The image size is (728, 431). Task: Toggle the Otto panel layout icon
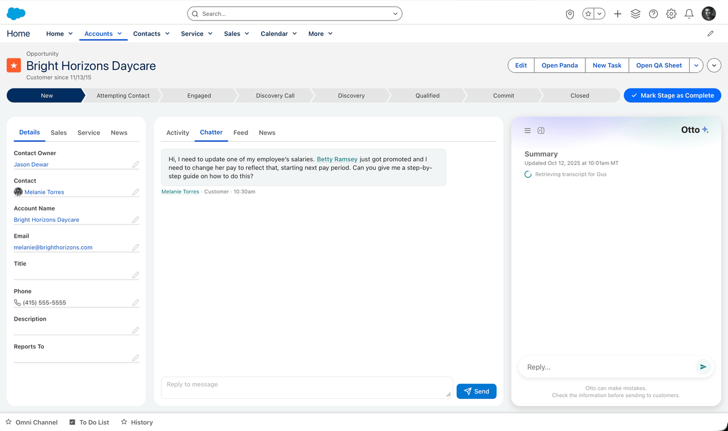[541, 131]
